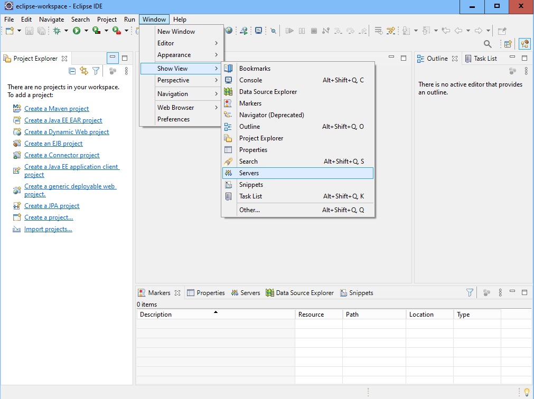Open the Markers view menu dots

pyautogui.click(x=500, y=292)
